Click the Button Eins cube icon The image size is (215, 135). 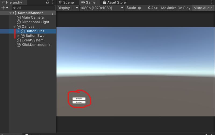coord(23,31)
